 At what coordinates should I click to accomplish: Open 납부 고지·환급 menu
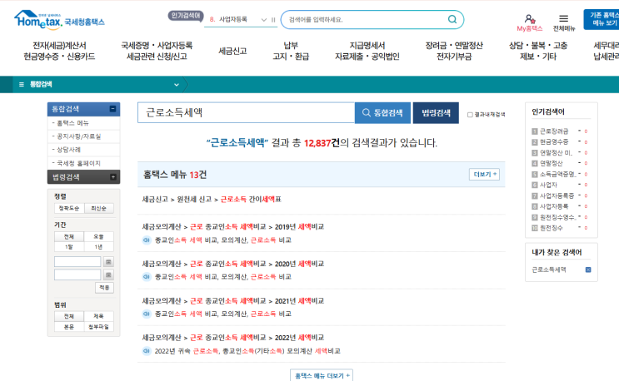pyautogui.click(x=291, y=51)
